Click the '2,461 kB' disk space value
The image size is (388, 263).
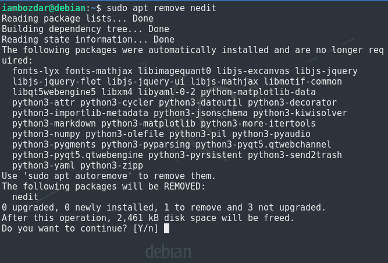tap(138, 218)
